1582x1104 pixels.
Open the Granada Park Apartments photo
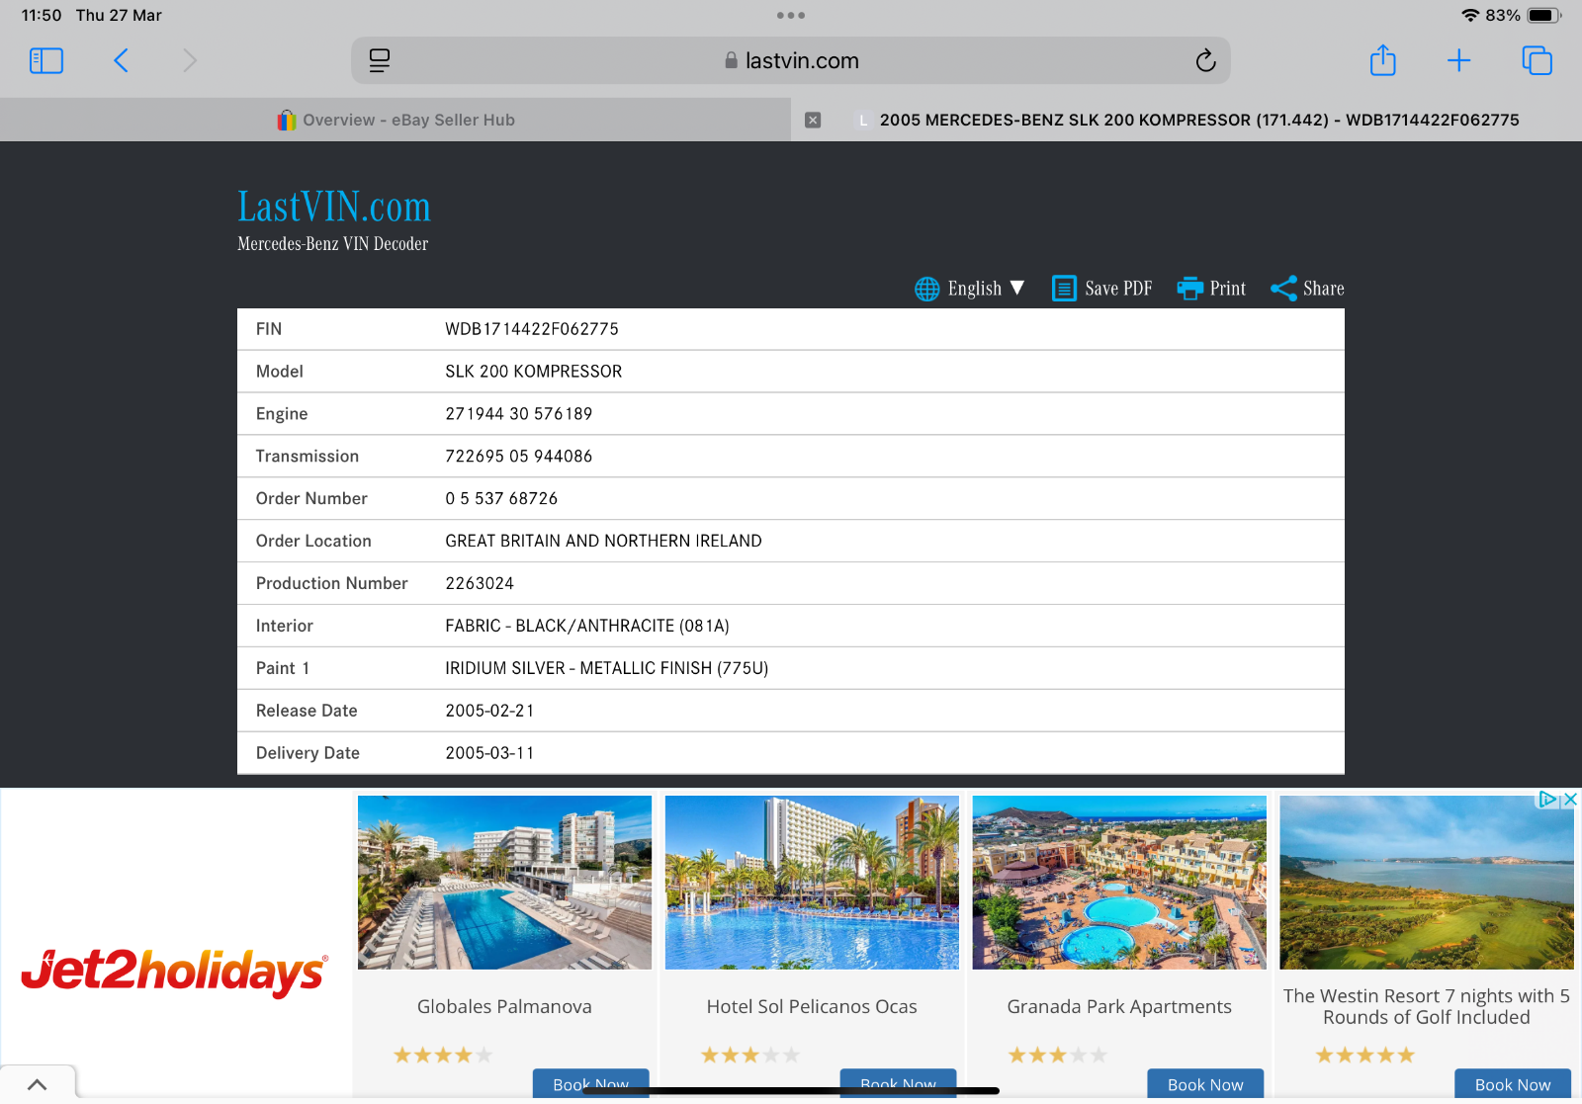[1119, 883]
